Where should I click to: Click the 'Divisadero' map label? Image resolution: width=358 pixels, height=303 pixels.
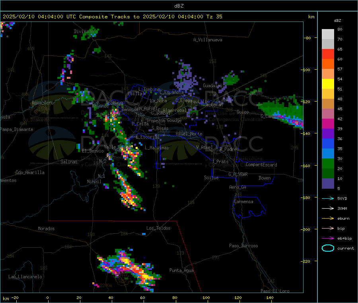86,31
